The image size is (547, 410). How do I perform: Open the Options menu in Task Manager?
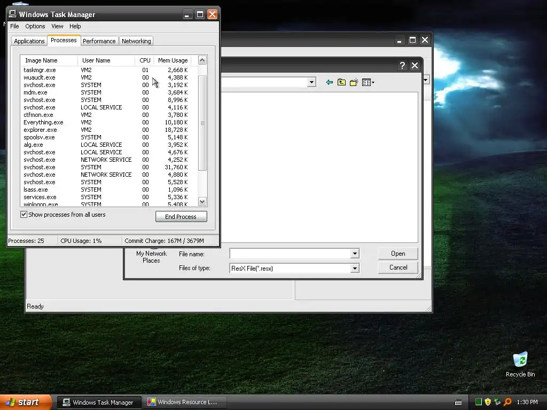click(35, 26)
